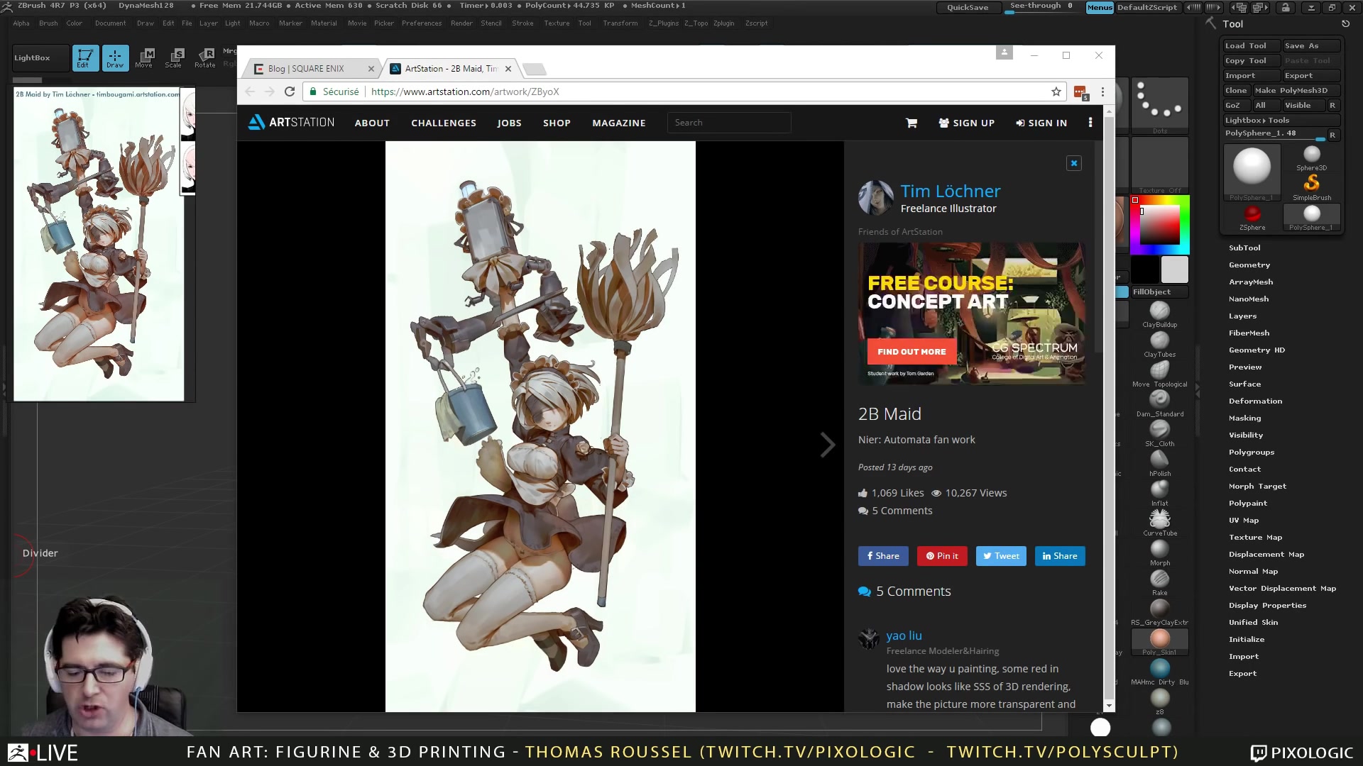Choose the Dam_Standard brush
Screen dimensions: 1363x766
(1159, 400)
